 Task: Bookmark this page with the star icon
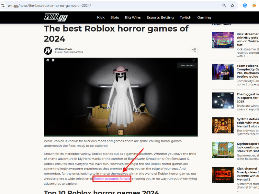point(232,5)
